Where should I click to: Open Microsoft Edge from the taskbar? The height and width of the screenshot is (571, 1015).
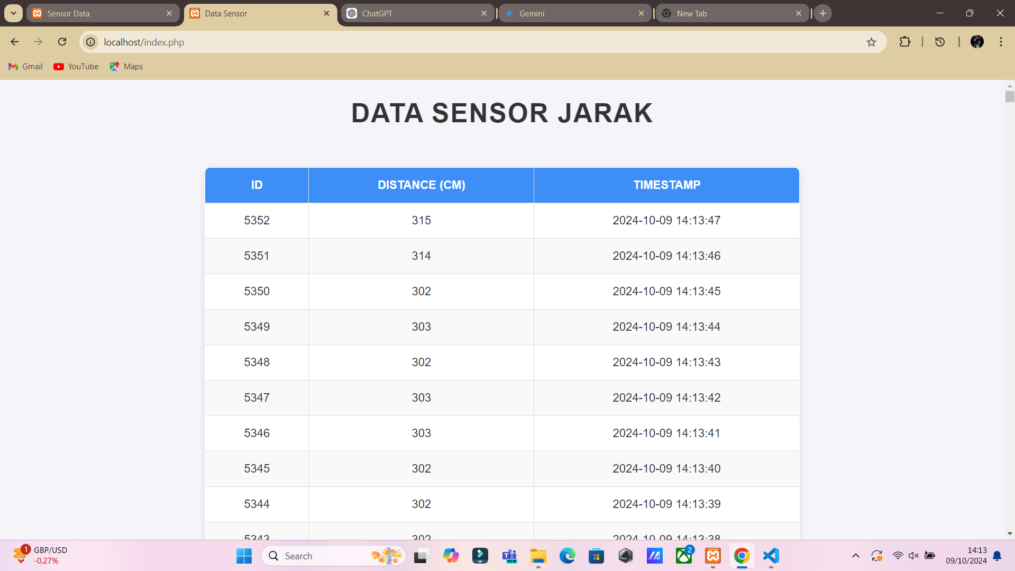[567, 556]
